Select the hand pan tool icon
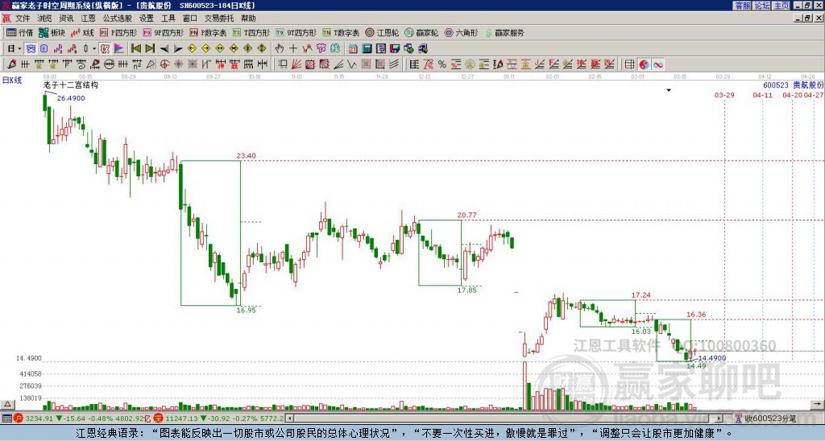Image resolution: width=825 pixels, height=441 pixels. [x=280, y=49]
